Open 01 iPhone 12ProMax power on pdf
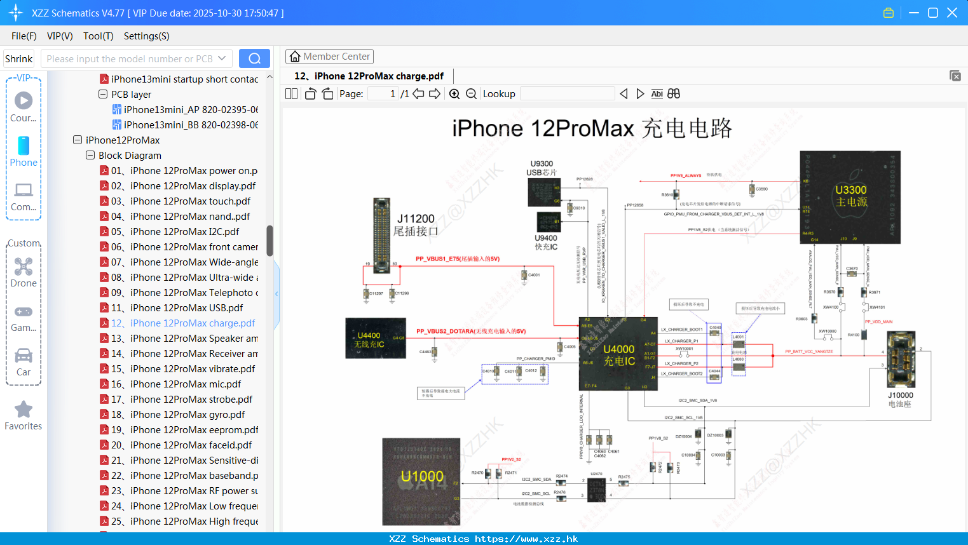 coord(179,170)
